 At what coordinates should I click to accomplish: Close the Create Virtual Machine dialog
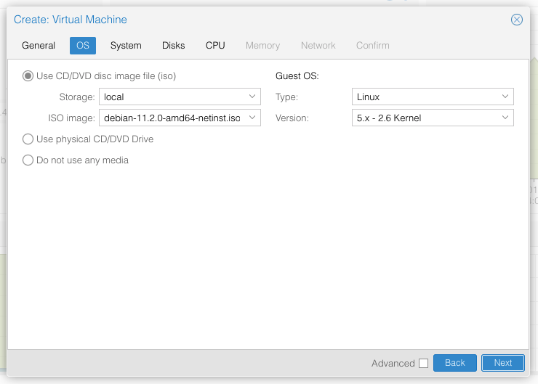click(517, 20)
